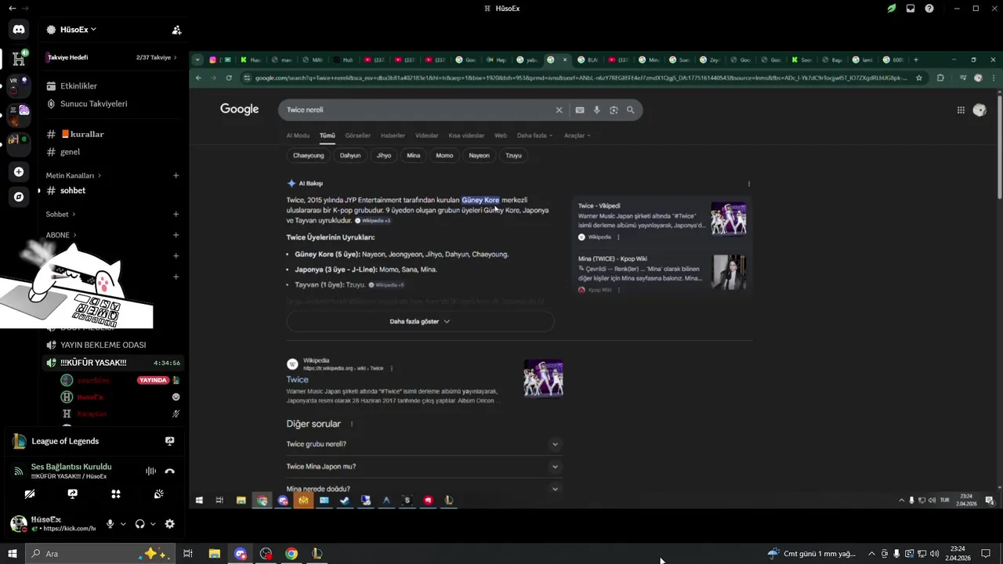Switch to Haberler search tab
The width and height of the screenshot is (1003, 564).
coord(393,136)
